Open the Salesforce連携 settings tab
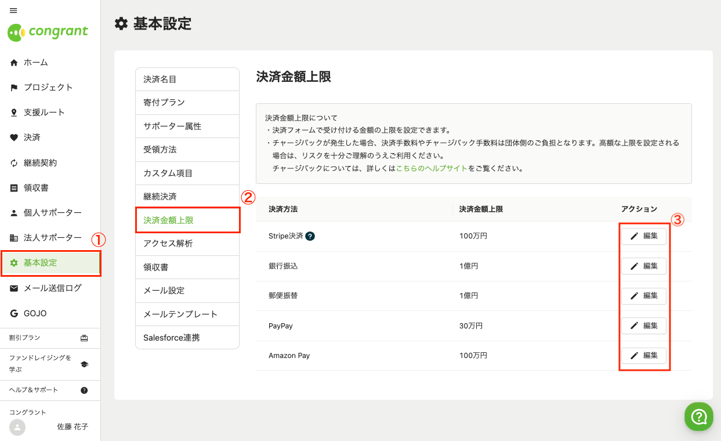This screenshot has width=721, height=441. [172, 338]
